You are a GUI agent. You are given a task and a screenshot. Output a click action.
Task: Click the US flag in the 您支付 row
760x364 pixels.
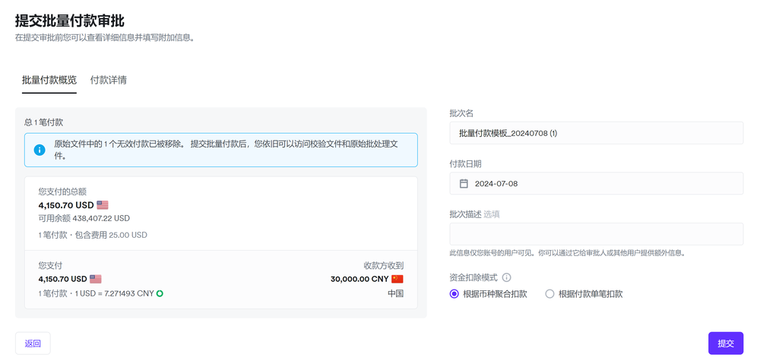pyautogui.click(x=96, y=279)
